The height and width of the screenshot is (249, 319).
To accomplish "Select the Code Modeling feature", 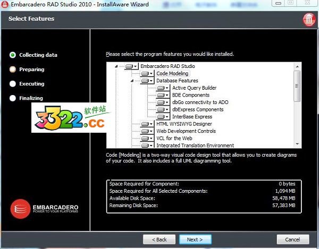I will coord(172,73).
